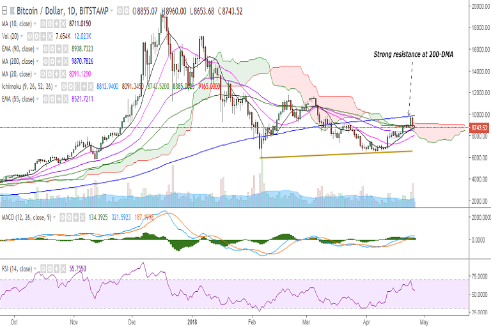The width and height of the screenshot is (491, 327).
Task: Click plus icon on MA (200, close) row
Action: (59, 61)
